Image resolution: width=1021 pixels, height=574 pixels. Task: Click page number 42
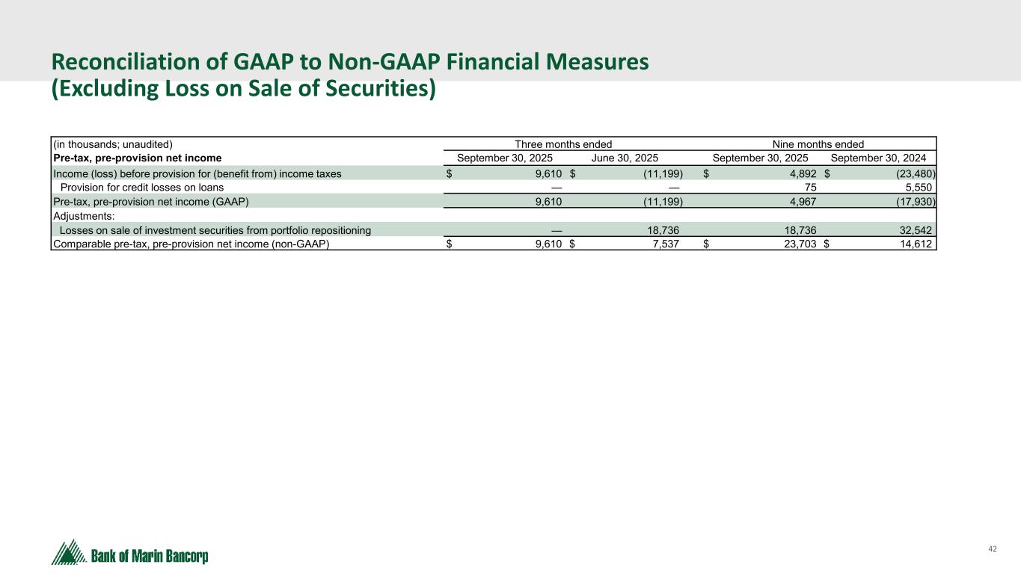(993, 549)
